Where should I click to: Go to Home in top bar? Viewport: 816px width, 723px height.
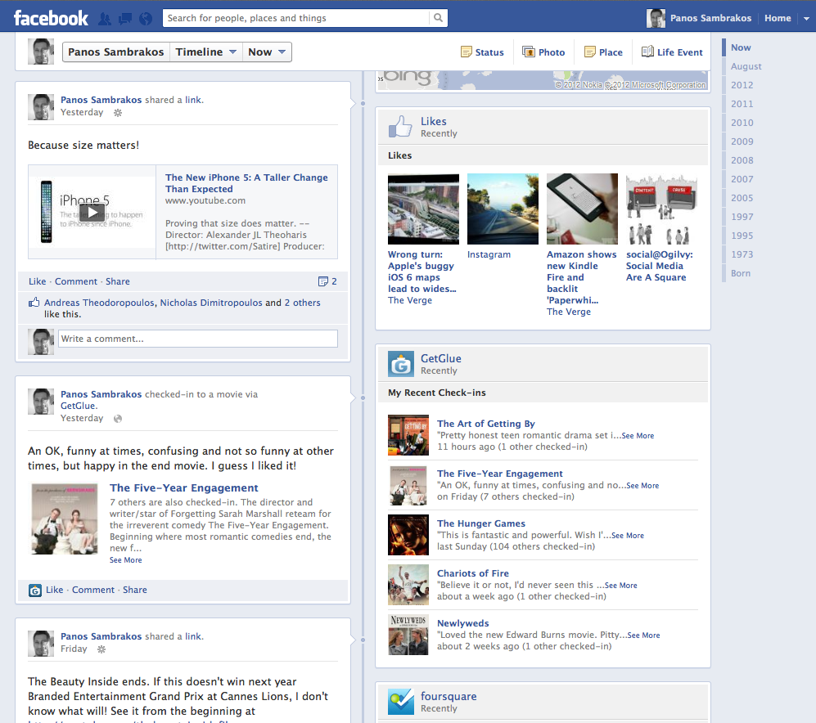click(778, 18)
